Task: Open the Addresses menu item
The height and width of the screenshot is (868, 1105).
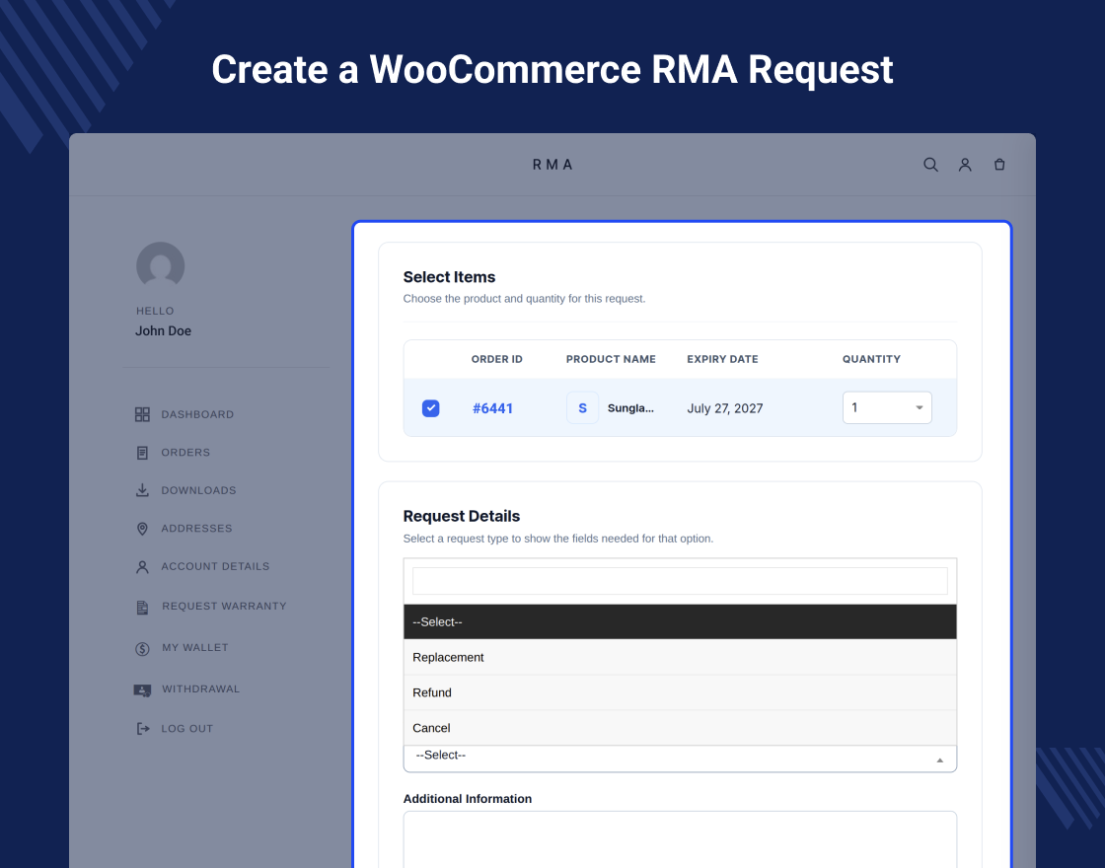Action: (x=196, y=529)
